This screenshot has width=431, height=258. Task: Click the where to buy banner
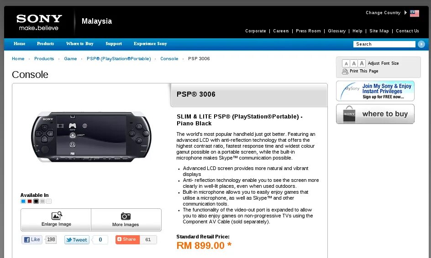click(x=375, y=114)
